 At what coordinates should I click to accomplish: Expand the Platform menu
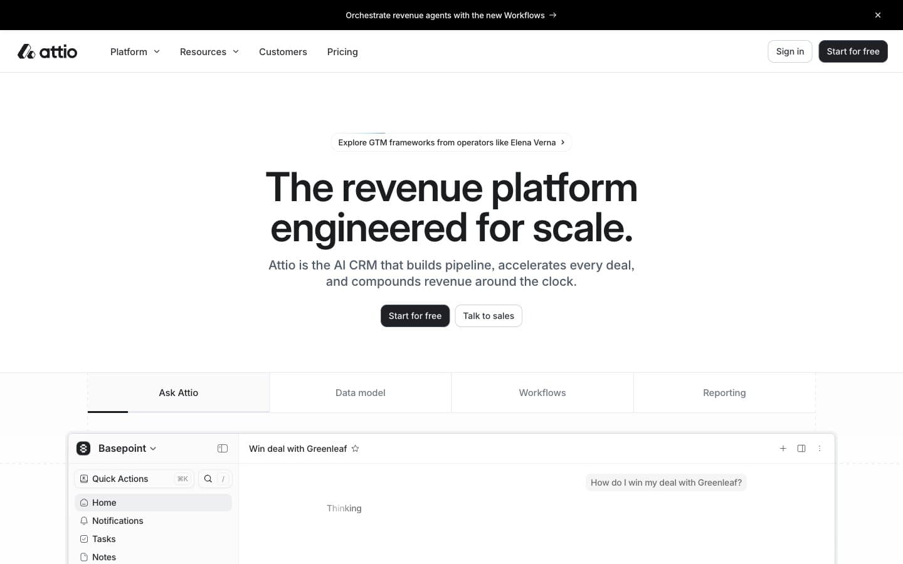(135, 51)
